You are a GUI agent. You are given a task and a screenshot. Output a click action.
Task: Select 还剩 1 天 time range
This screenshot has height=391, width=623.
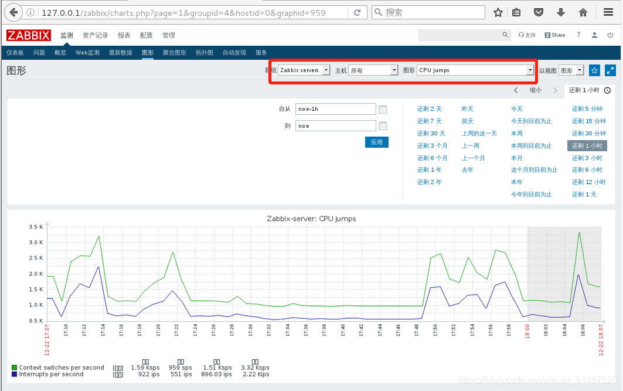point(584,194)
